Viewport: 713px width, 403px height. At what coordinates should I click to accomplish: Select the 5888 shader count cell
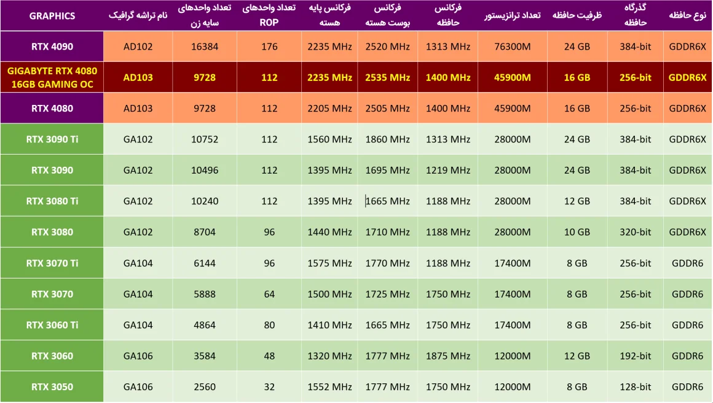tap(205, 294)
